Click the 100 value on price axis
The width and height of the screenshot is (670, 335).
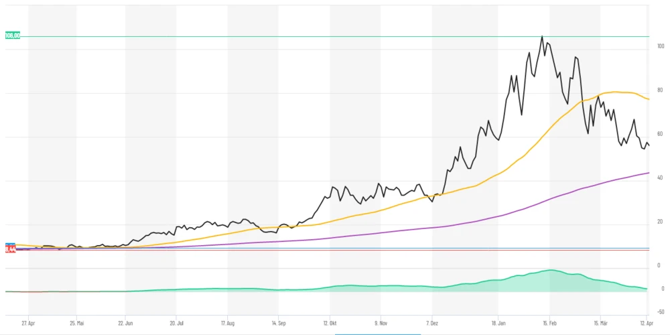(x=660, y=46)
